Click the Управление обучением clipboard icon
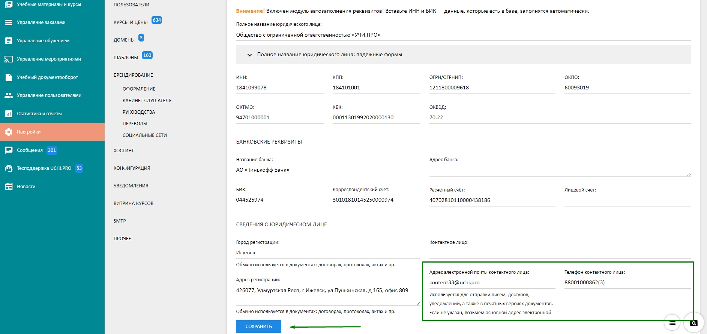The image size is (707, 334). 9,40
